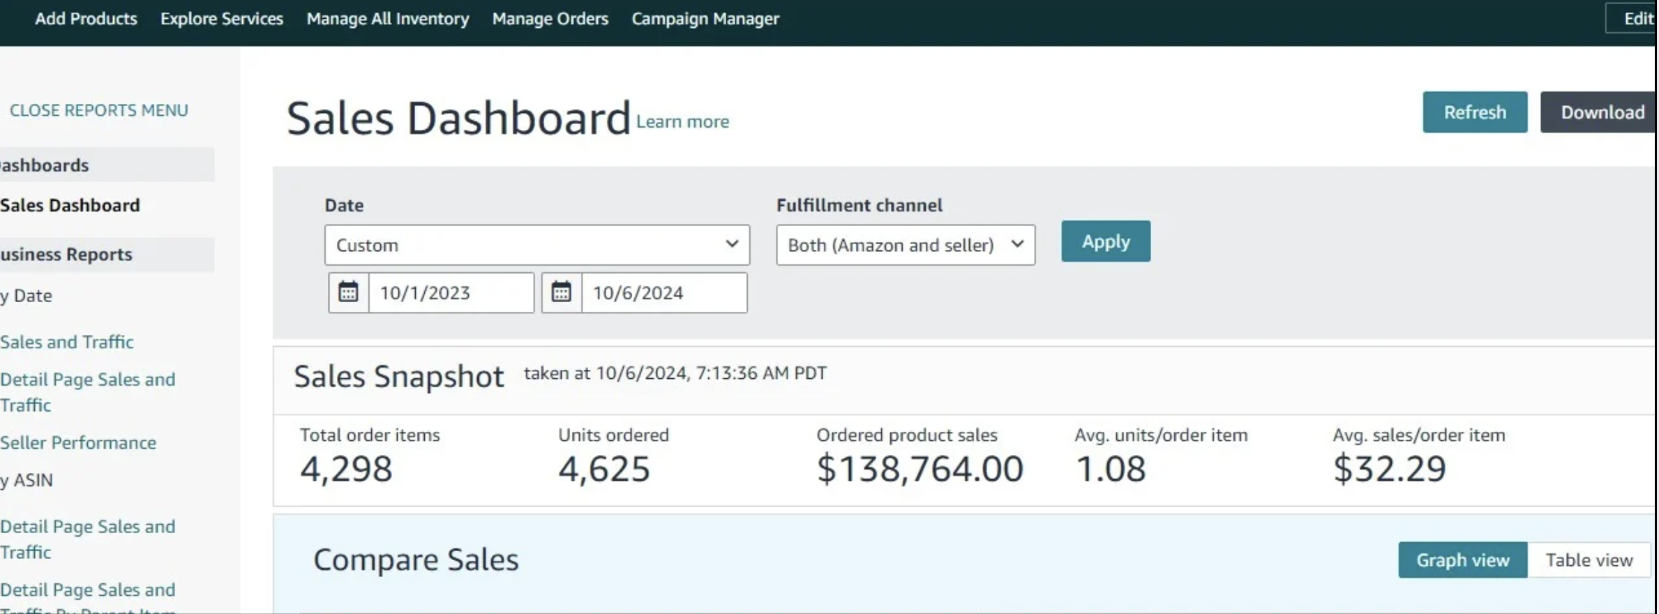Open the Add Products menu
The image size is (1659, 614).
point(86,19)
